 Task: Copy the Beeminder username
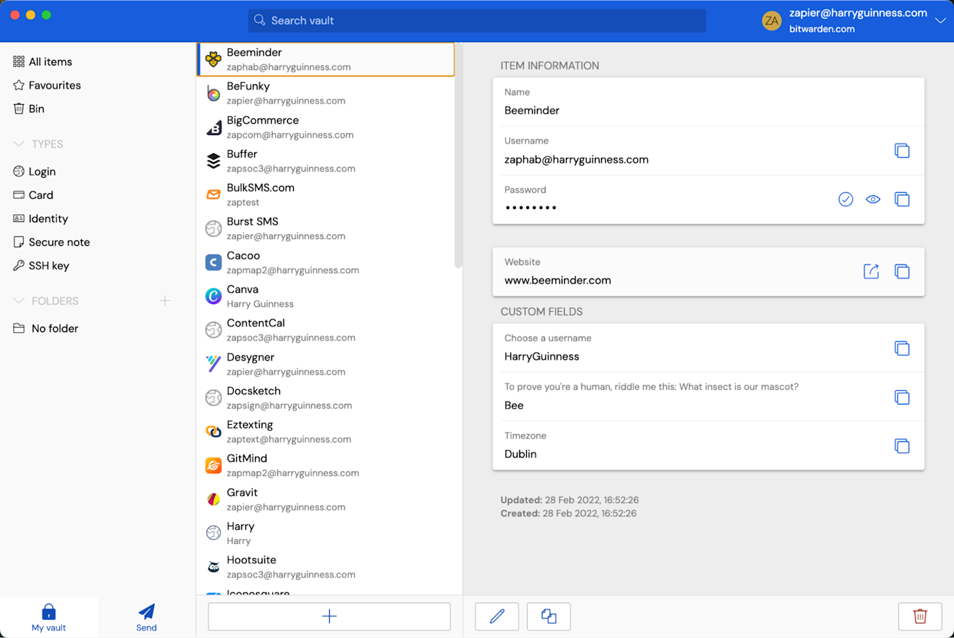pos(902,150)
